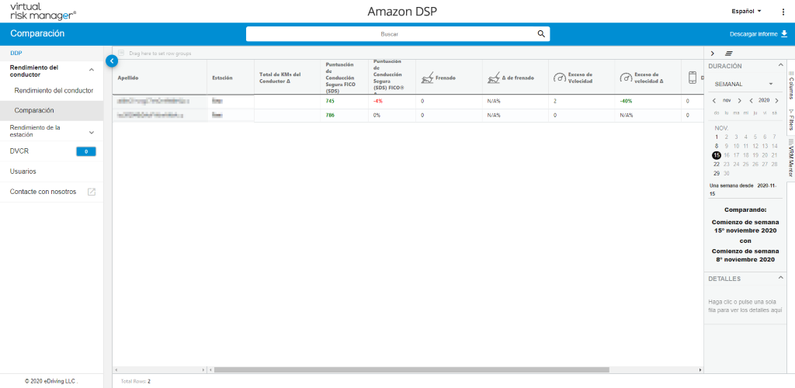The image size is (795, 388).
Task: Click the DDP link in the sidebar
Action: (x=16, y=53)
